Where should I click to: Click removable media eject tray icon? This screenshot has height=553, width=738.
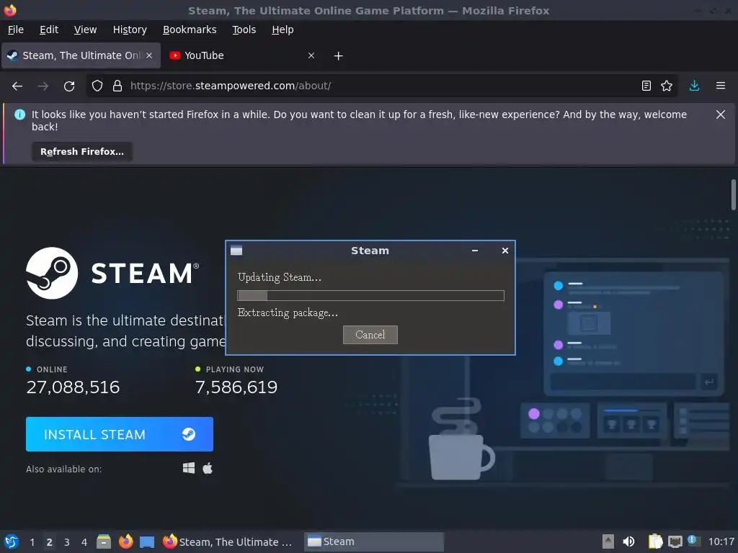[x=608, y=541]
